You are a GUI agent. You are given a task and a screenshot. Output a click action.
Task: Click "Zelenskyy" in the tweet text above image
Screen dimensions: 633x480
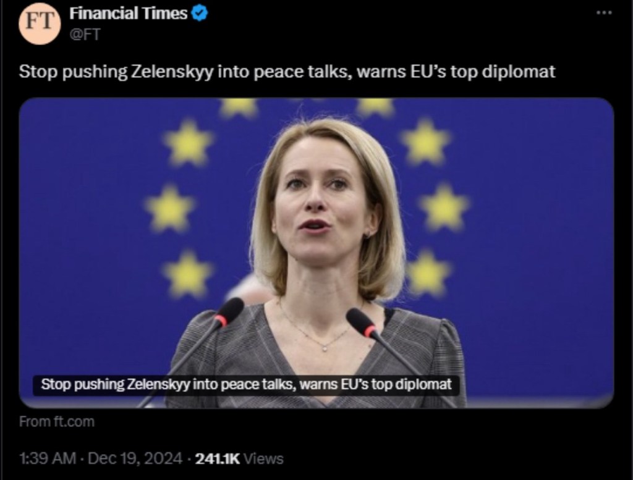(171, 72)
